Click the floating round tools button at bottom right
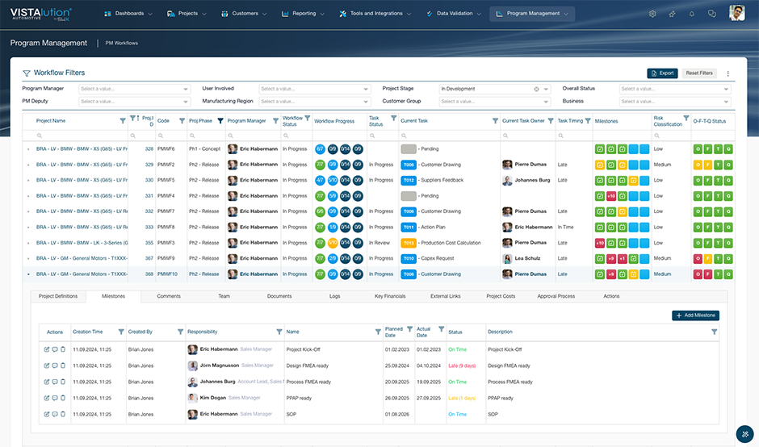This screenshot has height=447, width=759. click(745, 434)
